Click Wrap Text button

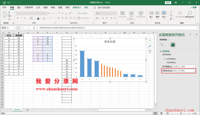(x=83, y=13)
